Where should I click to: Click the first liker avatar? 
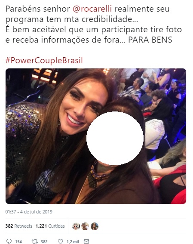coord(76,226)
